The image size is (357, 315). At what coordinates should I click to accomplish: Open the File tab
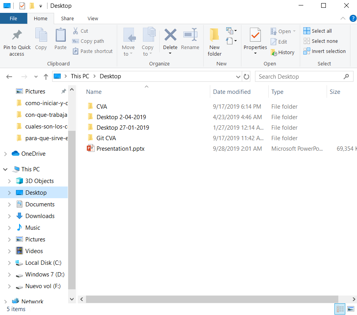coord(14,18)
